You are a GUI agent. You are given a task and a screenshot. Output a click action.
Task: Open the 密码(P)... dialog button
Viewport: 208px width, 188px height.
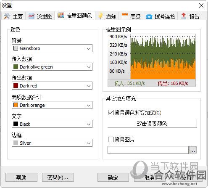click(x=58, y=177)
